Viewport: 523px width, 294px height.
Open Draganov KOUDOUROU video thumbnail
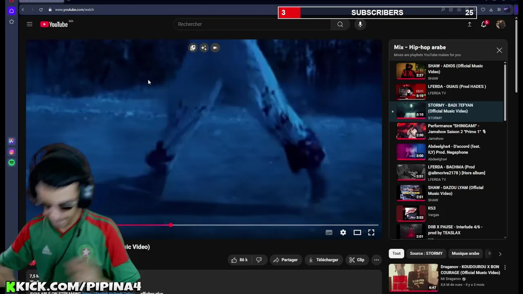click(x=413, y=277)
